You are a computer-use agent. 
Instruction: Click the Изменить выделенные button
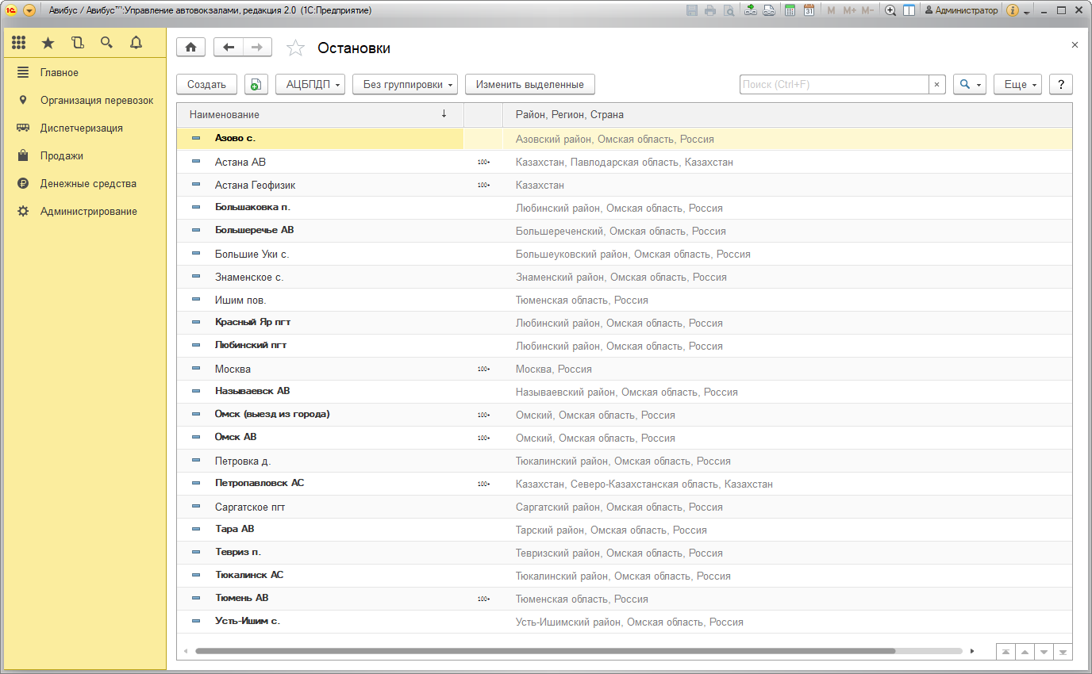click(x=529, y=85)
